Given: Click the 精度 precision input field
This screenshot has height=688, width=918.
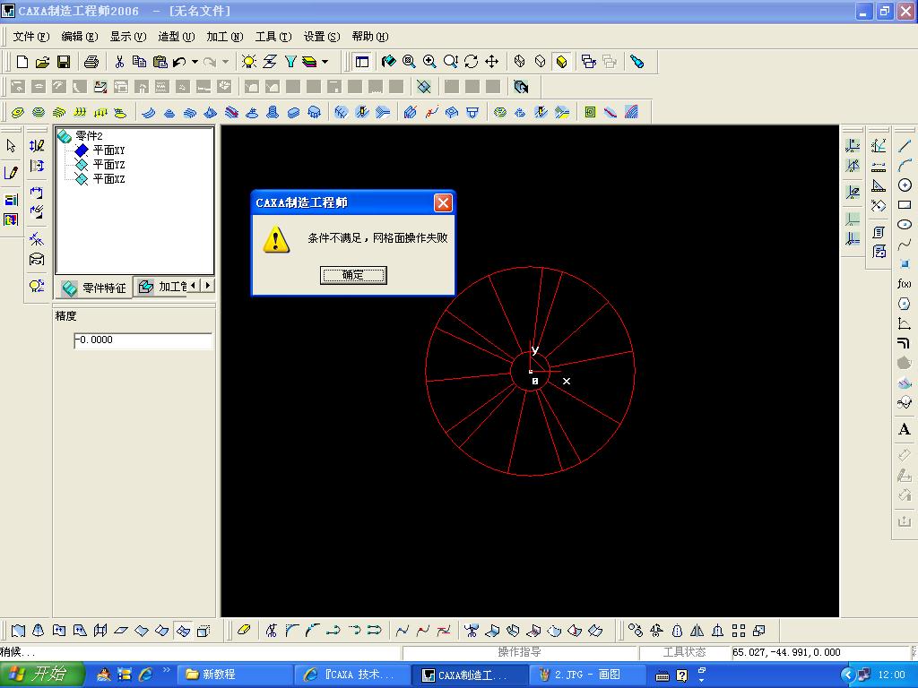Looking at the screenshot, I should 143,340.
